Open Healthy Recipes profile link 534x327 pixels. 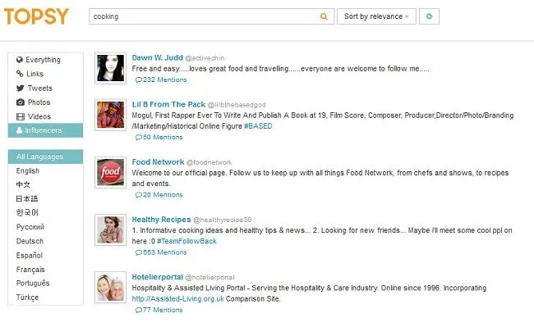point(161,220)
